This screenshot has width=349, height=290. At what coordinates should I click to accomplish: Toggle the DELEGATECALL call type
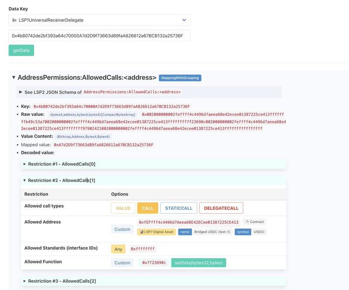click(221, 208)
